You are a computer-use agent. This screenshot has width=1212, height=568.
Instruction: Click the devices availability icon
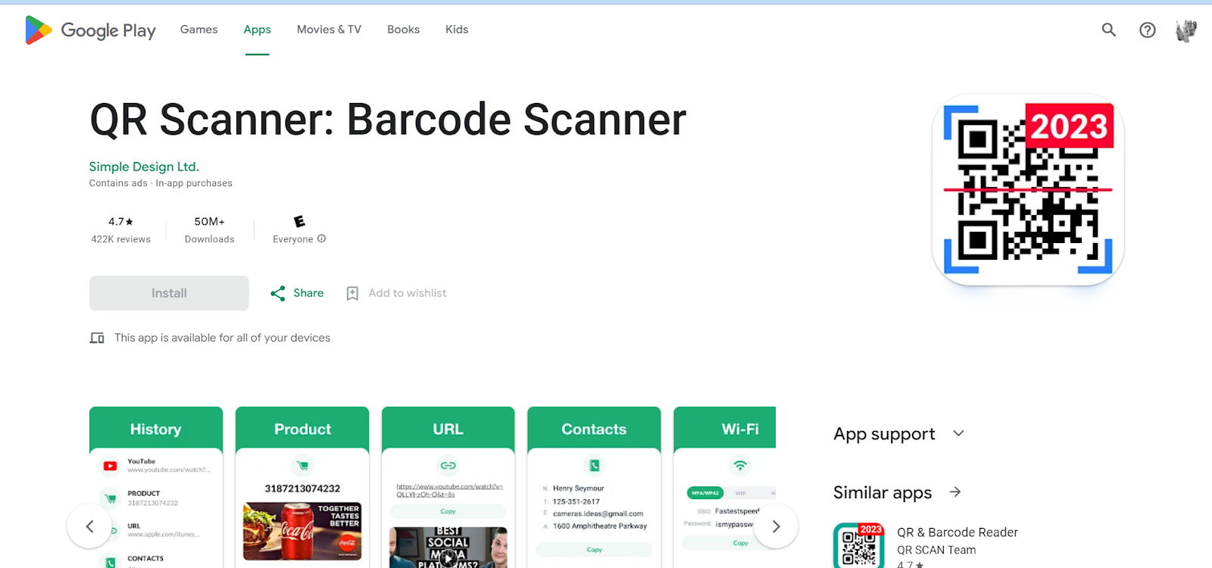[97, 338]
